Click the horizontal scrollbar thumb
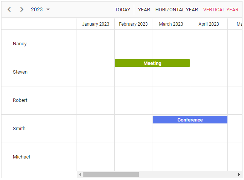The image size is (244, 180). coord(111,175)
